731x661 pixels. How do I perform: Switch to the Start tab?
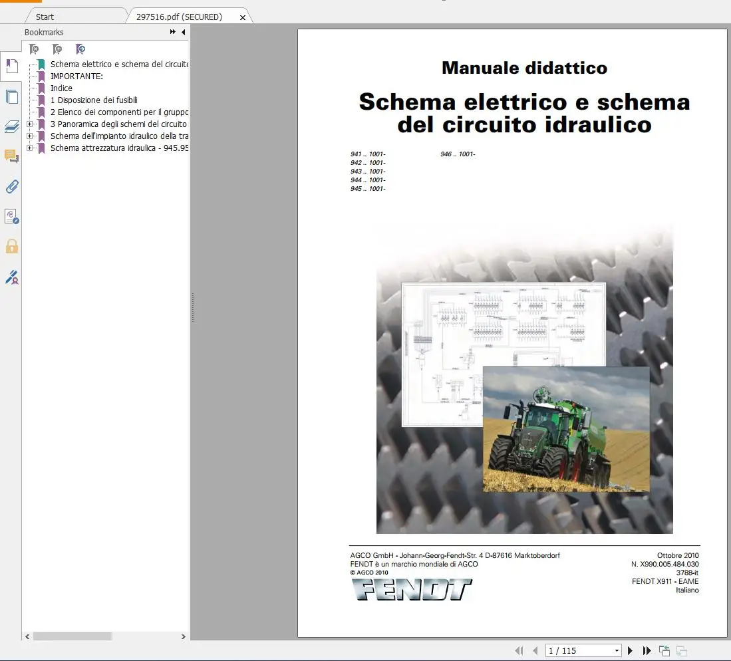tap(45, 17)
